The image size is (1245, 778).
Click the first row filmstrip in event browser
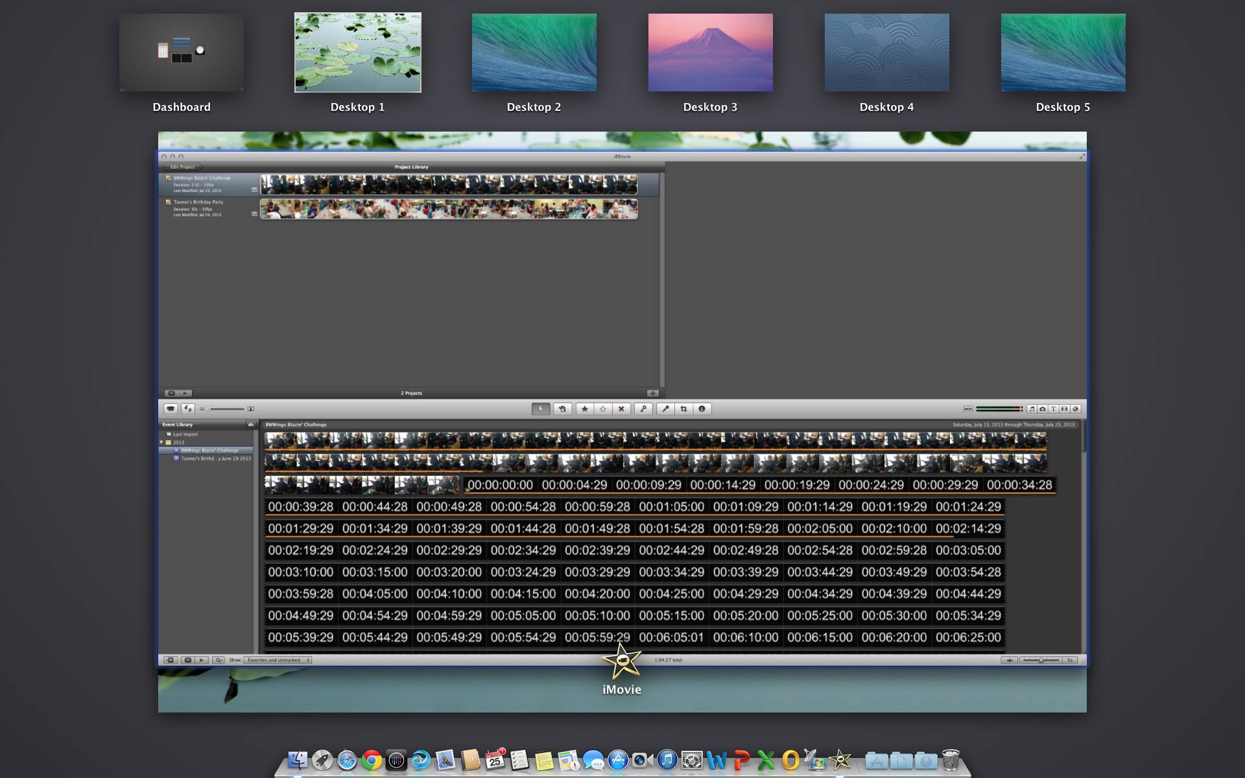click(655, 441)
